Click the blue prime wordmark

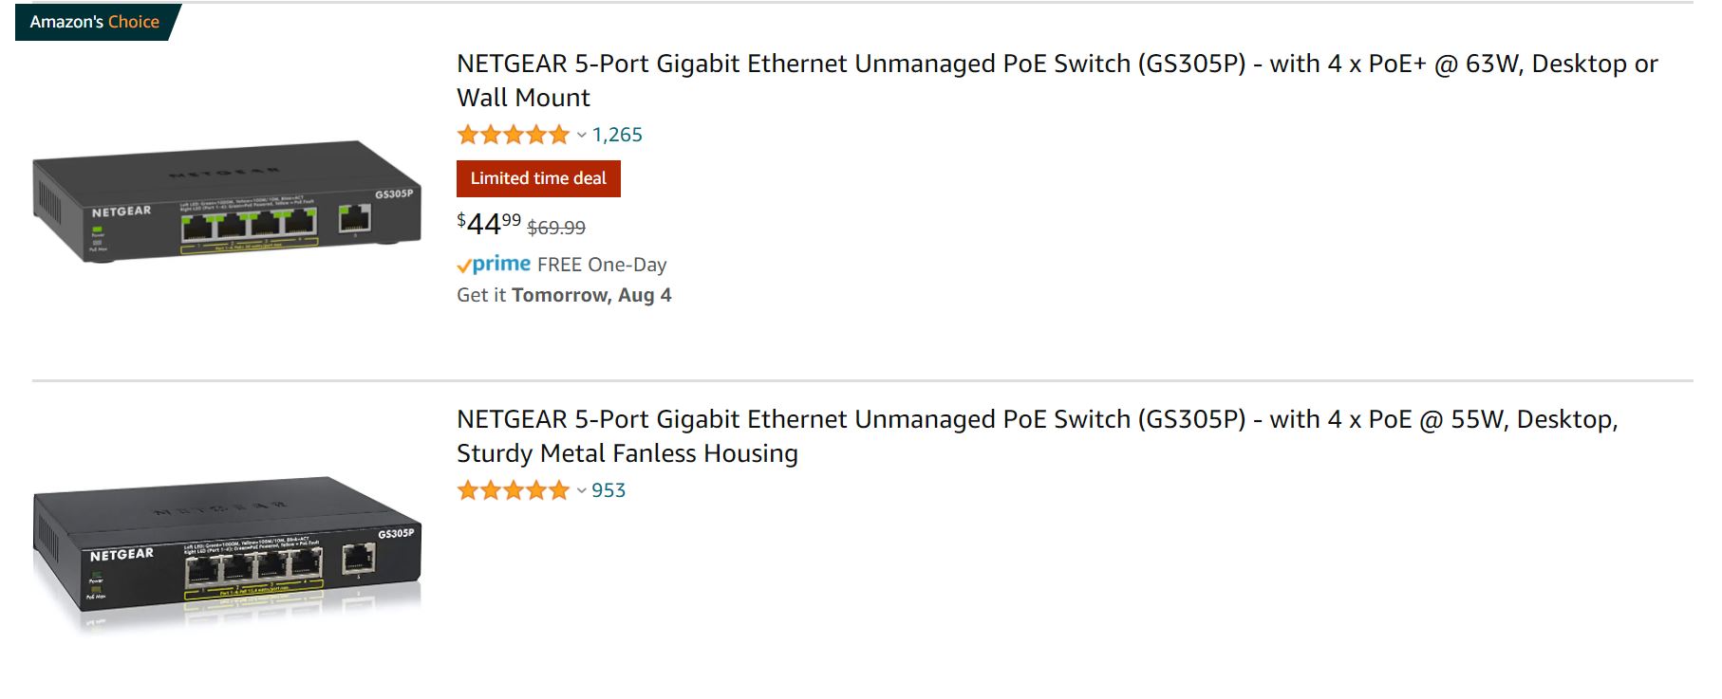point(502,264)
